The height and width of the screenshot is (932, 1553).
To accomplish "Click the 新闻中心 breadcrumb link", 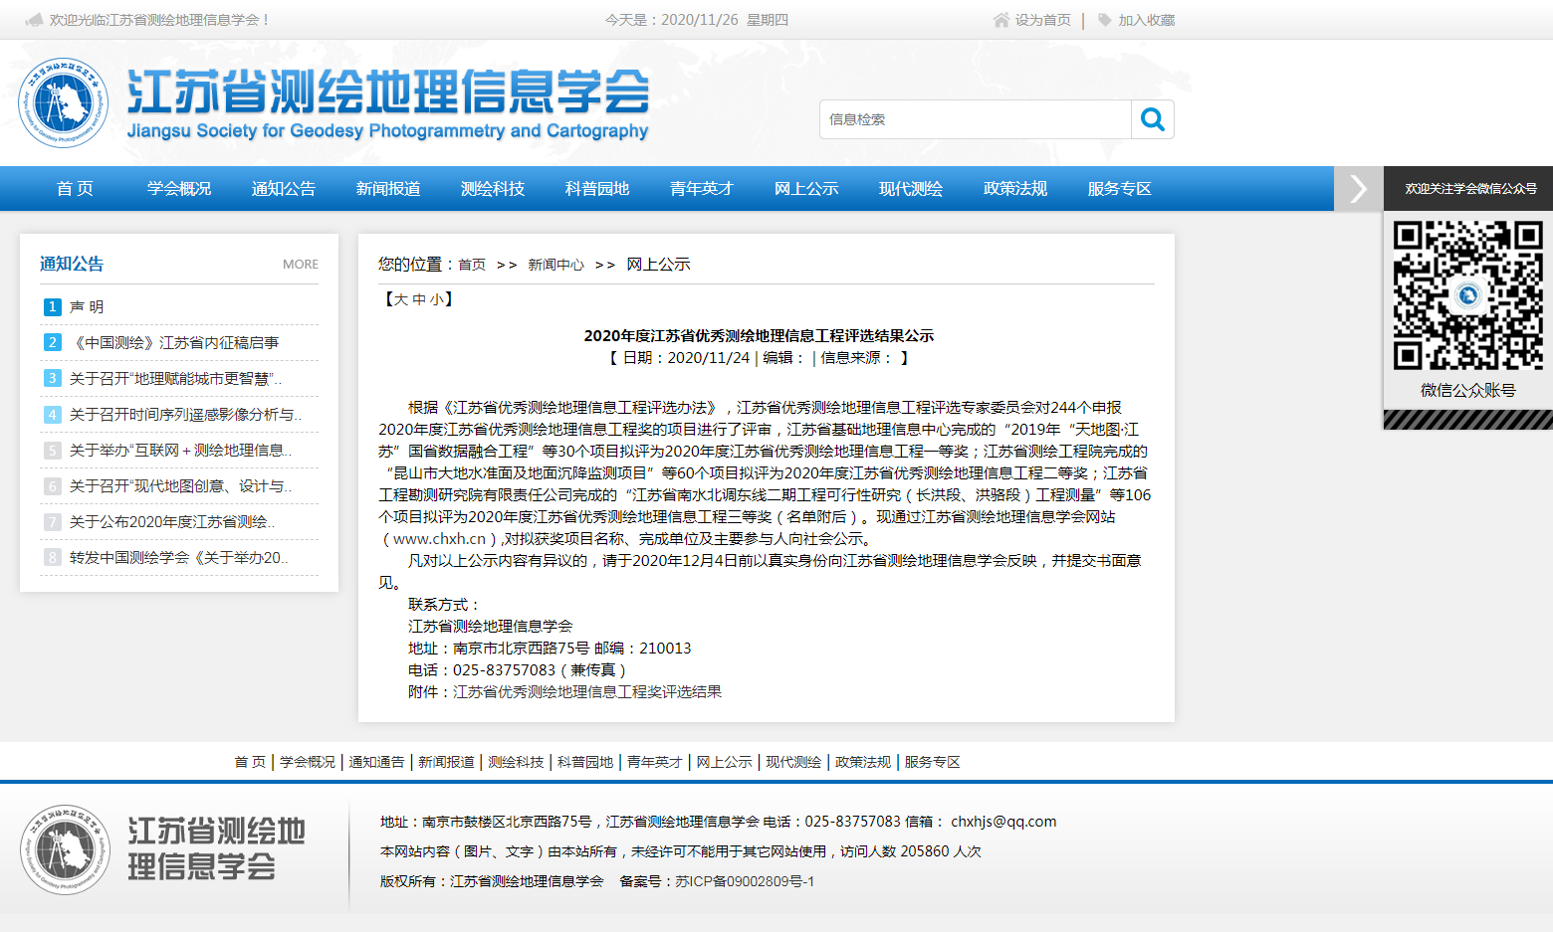I will tap(555, 265).
